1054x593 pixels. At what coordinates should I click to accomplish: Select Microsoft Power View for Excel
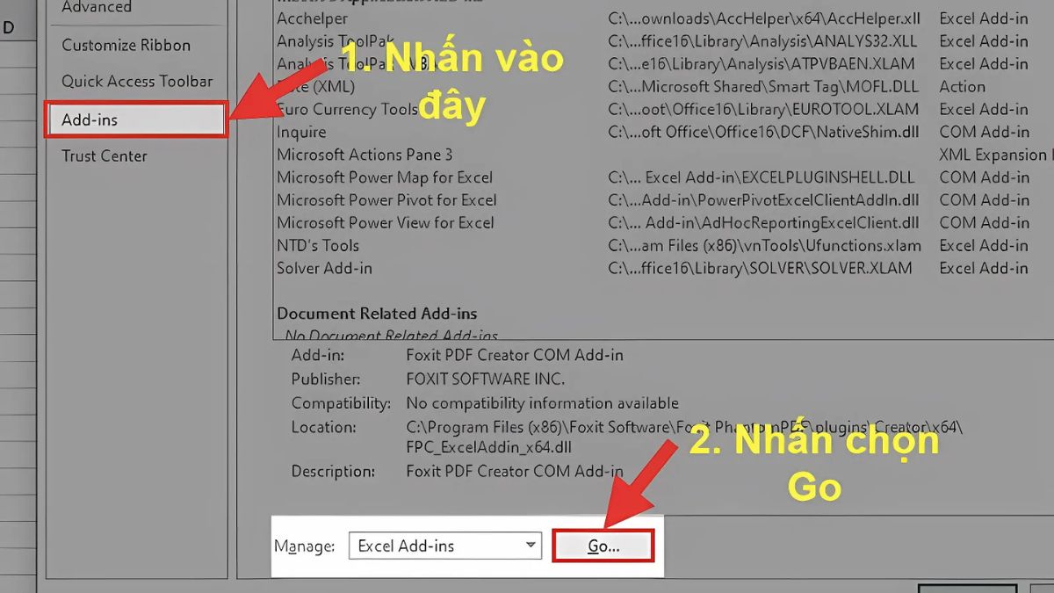click(x=386, y=223)
